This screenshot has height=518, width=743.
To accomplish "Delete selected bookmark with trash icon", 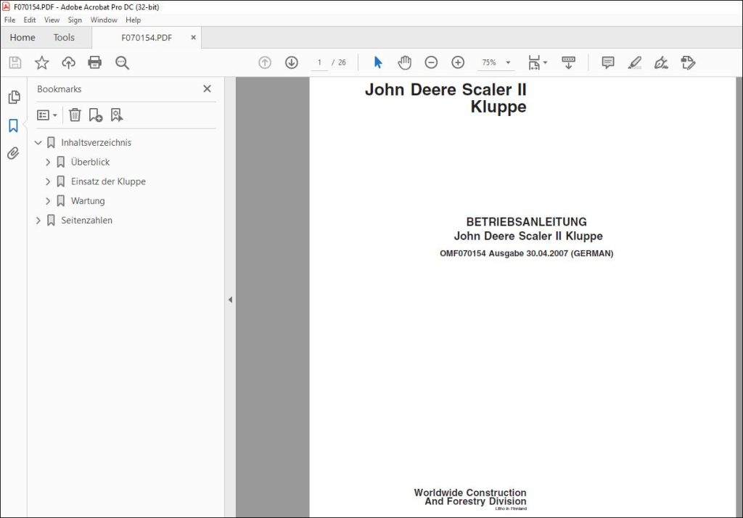I will coord(75,115).
